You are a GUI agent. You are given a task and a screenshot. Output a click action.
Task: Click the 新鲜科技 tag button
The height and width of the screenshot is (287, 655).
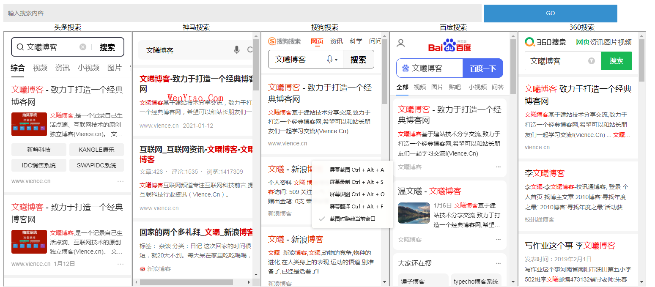(39, 150)
